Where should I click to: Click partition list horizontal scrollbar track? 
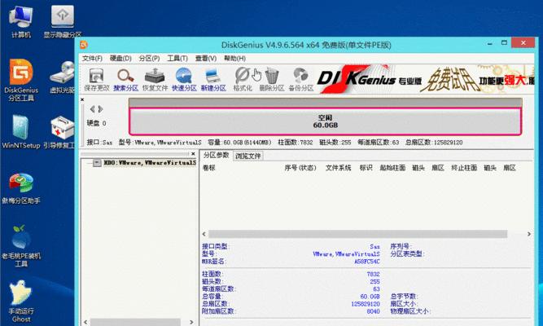click(x=357, y=234)
